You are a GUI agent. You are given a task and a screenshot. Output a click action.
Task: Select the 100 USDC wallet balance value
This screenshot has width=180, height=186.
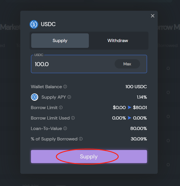tap(136, 87)
